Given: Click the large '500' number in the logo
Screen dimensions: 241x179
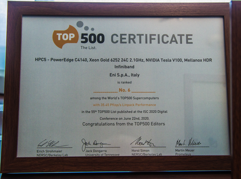Looking at the screenshot, I should tap(93, 38).
